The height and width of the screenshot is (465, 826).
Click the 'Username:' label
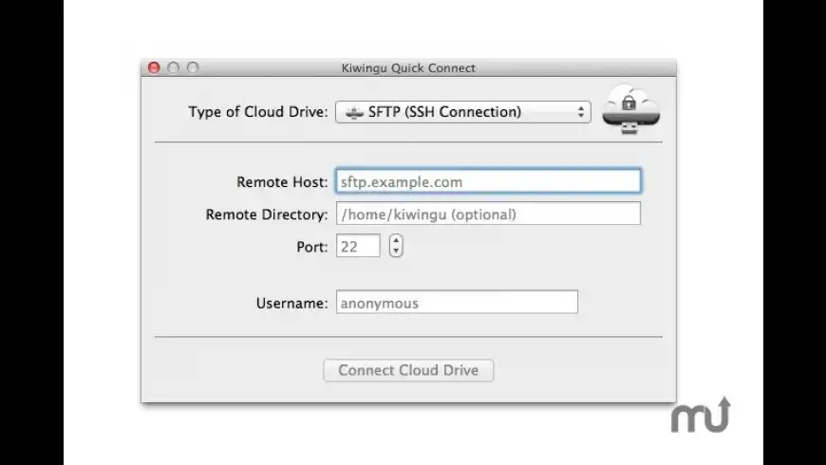click(291, 303)
